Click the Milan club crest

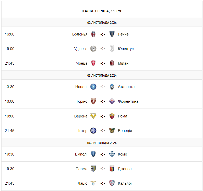pyautogui.click(x=112, y=63)
